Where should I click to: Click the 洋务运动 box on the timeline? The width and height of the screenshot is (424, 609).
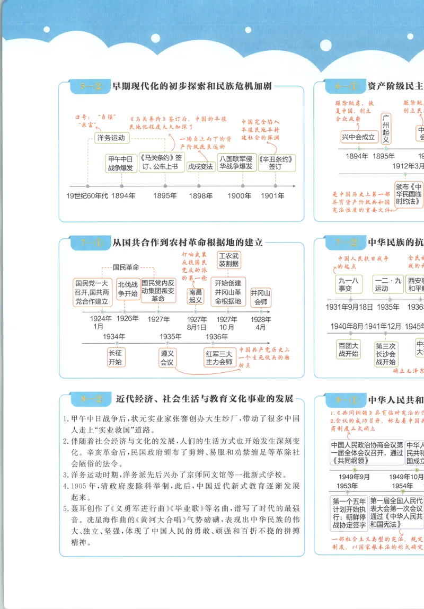point(112,138)
